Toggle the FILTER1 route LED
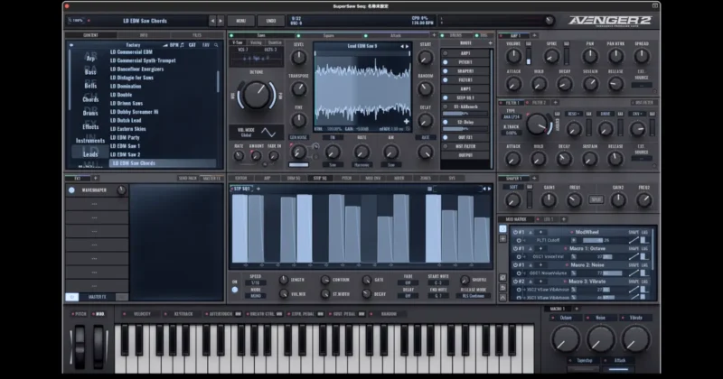 point(445,79)
